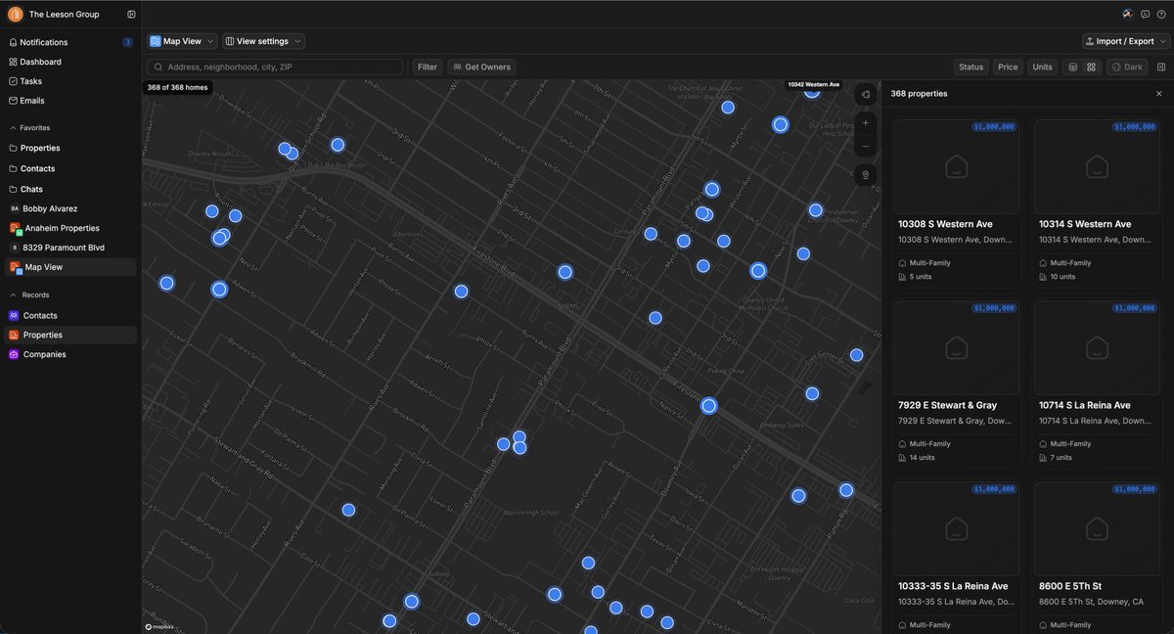
Task: Click Get Owners button
Action: pos(482,68)
